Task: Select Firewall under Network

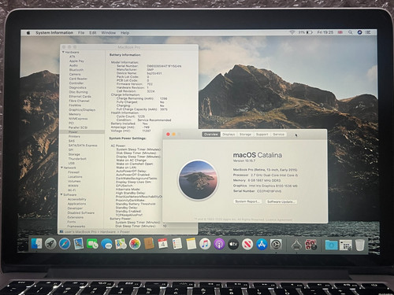Action: tap(73, 172)
